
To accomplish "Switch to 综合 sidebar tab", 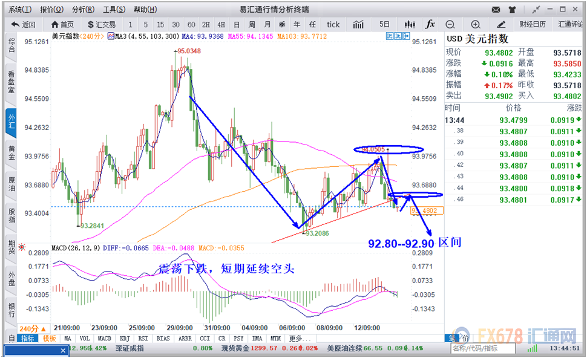I will point(11,45).
